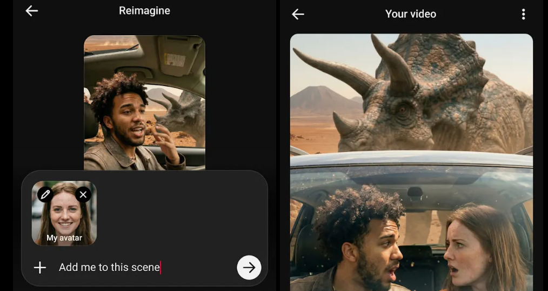
Task: Go back from the Your video screen
Action: (298, 14)
